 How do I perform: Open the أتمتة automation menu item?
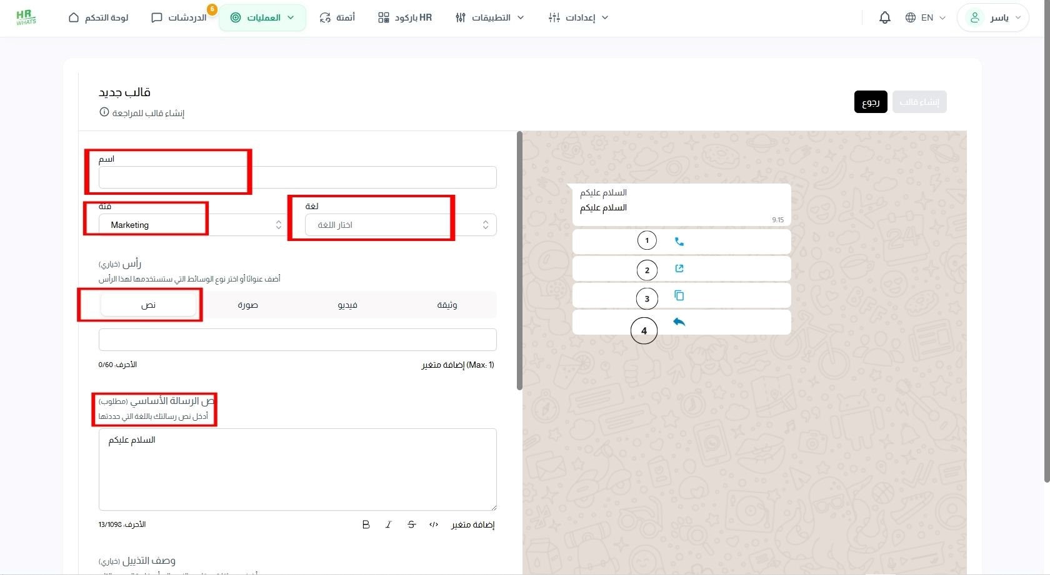coord(337,17)
